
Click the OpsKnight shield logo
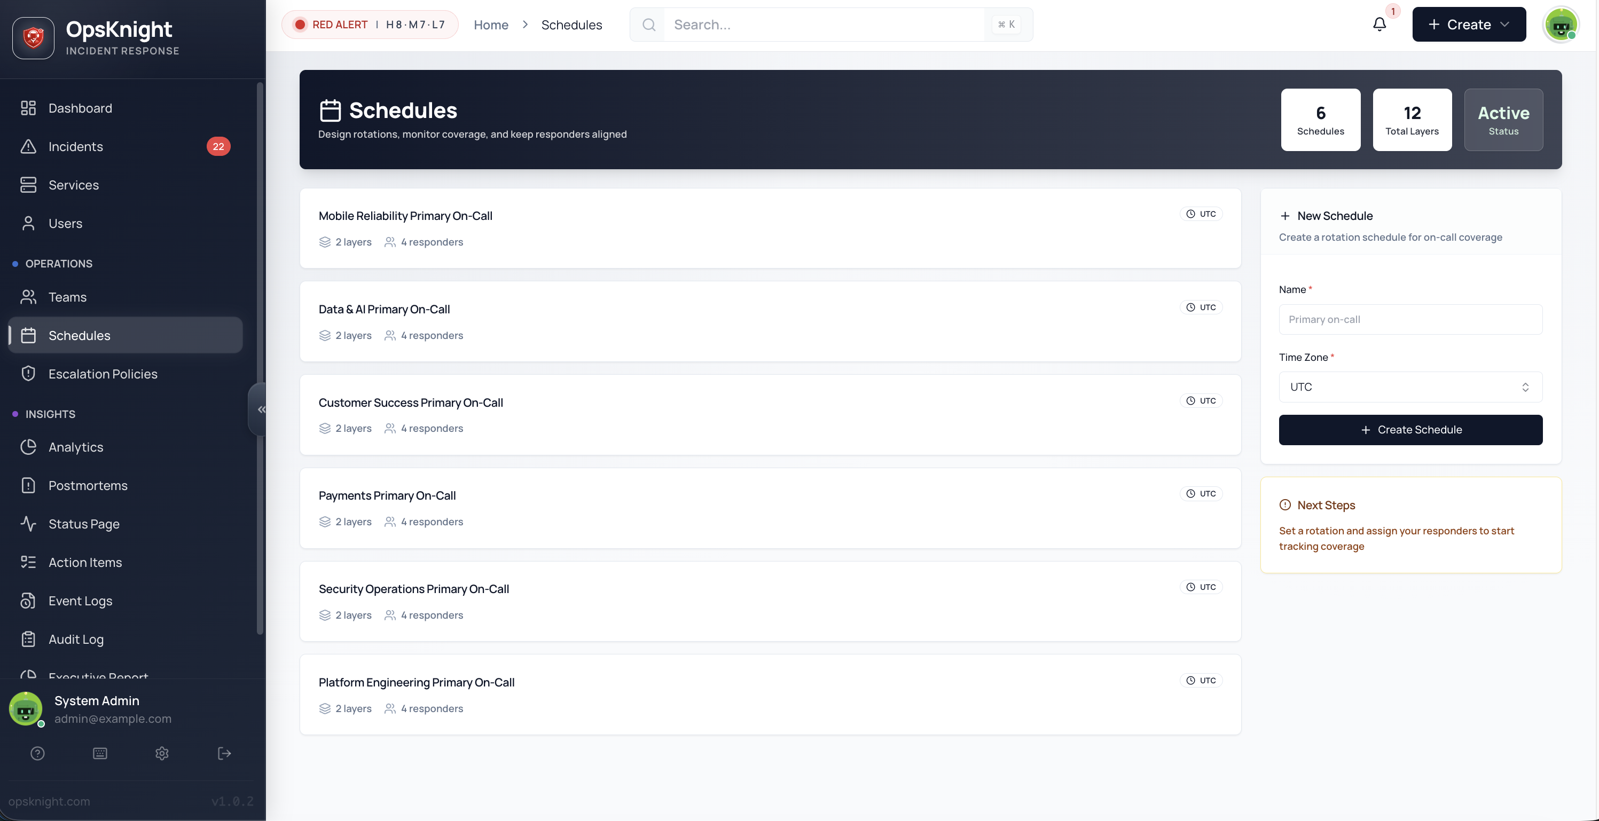click(34, 38)
